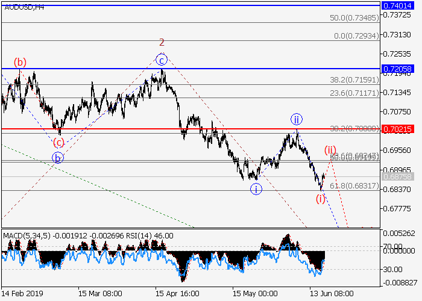Select the circled blue wave b marker
The width and height of the screenshot is (422, 301).
click(58, 158)
